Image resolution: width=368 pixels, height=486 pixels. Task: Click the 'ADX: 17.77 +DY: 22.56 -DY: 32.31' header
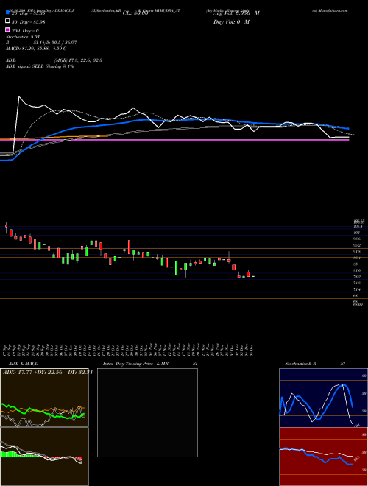pos(48,373)
